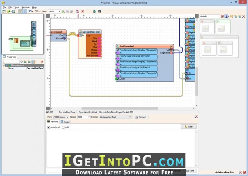Click the red X delete toolbar icon

(83, 11)
